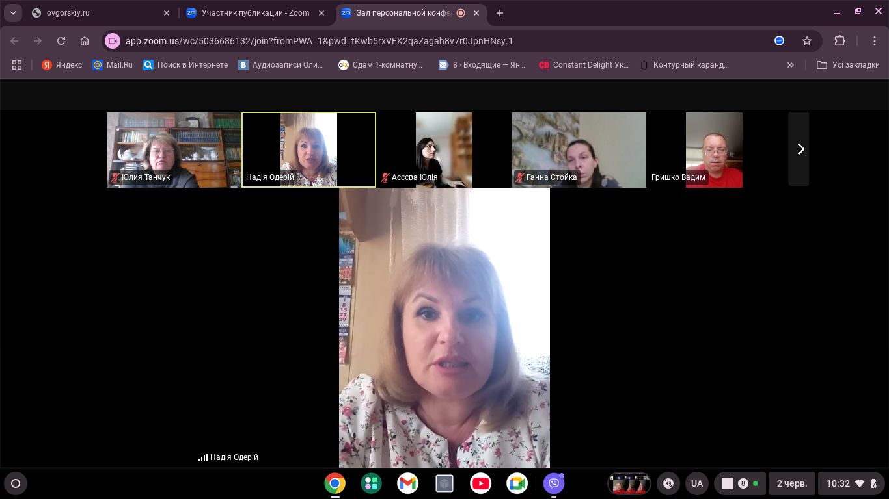Click signal strength icon beside Надія Одерій
Viewport: 889px width, 499px height.
203,457
